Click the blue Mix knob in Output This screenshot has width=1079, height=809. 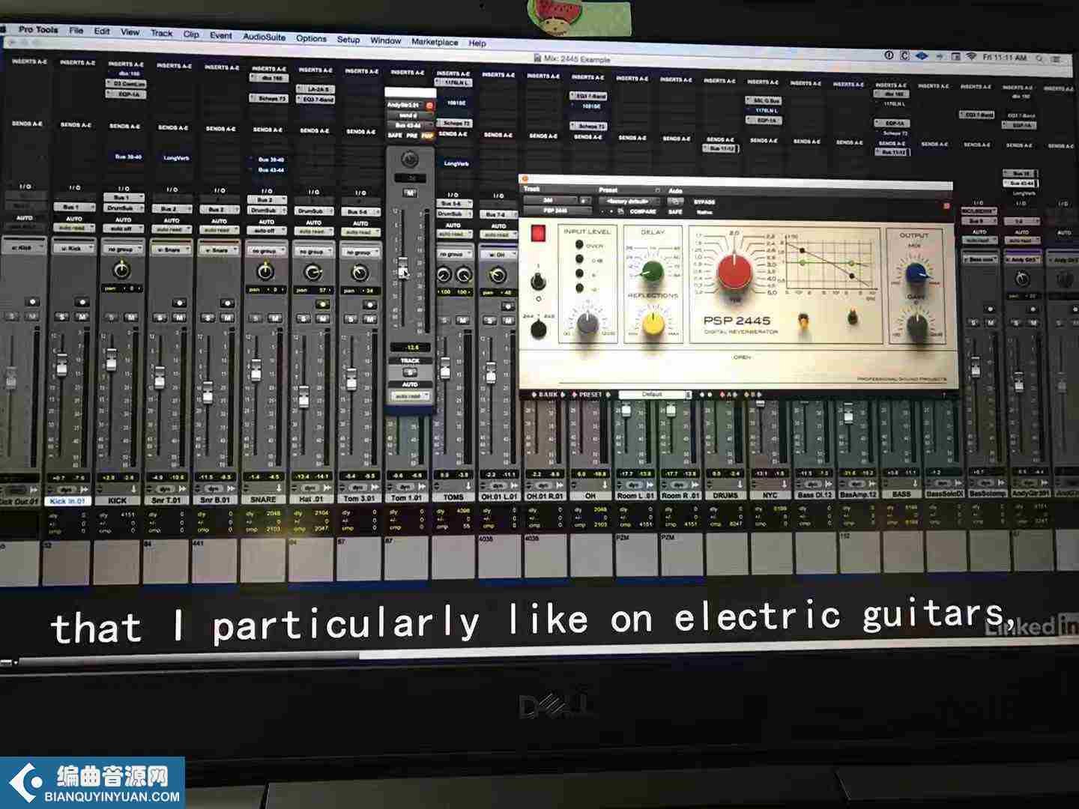coord(916,273)
